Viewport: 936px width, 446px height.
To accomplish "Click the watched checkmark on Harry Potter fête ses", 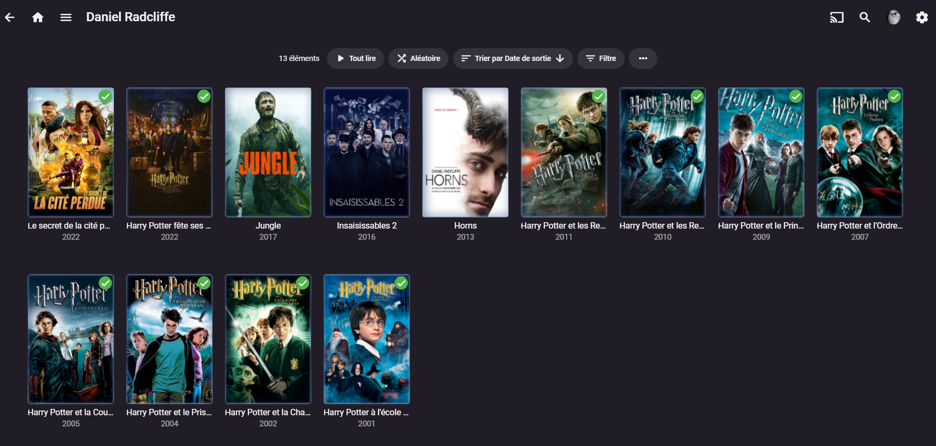I will pyautogui.click(x=204, y=96).
